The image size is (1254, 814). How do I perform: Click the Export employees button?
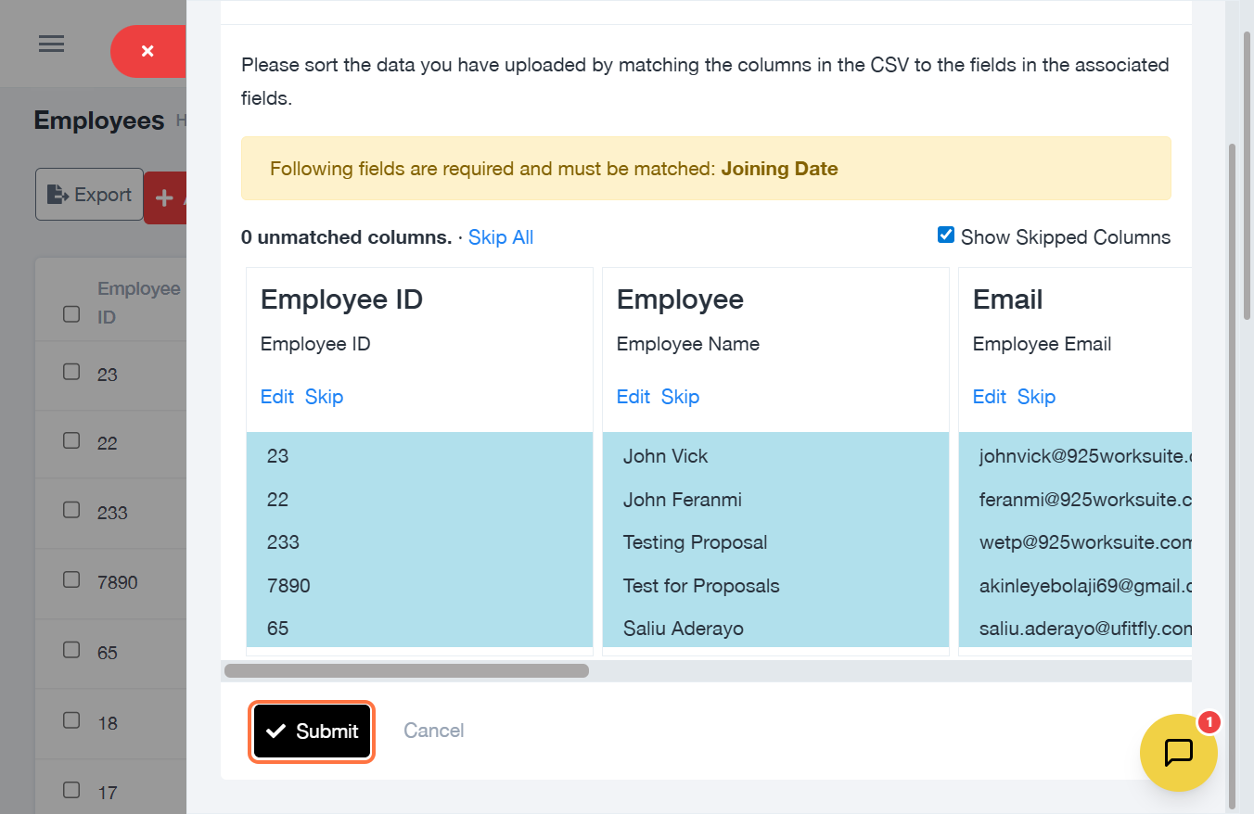click(90, 195)
